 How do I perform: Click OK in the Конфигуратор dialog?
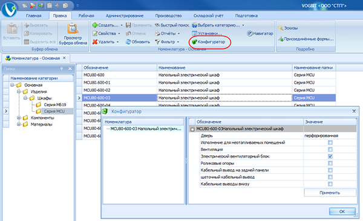(x=342, y=211)
